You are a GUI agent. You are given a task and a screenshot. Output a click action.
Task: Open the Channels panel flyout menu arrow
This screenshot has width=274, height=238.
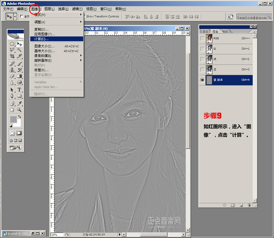click(255, 32)
